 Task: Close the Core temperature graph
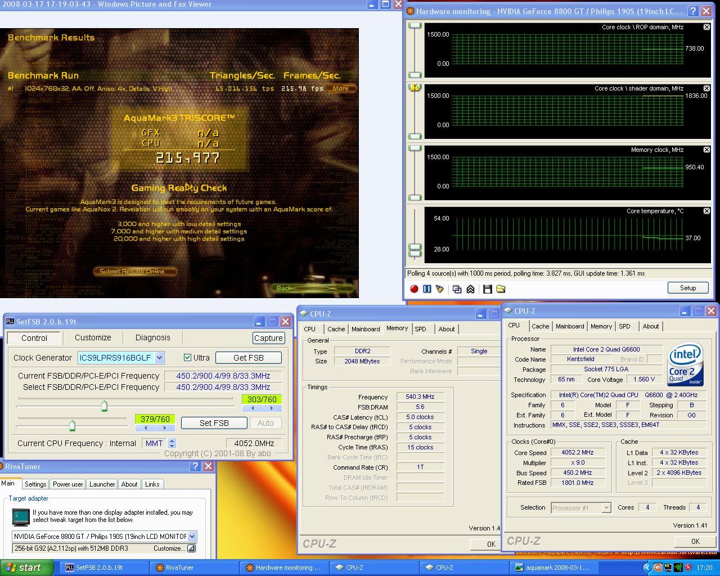706,211
